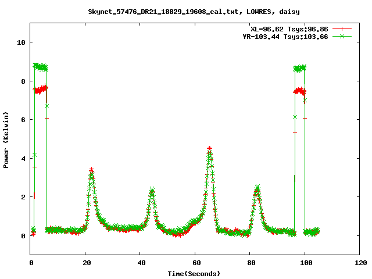The image size is (372, 279).
Task: Click the peak near 44 seconds
Action: tap(152, 189)
